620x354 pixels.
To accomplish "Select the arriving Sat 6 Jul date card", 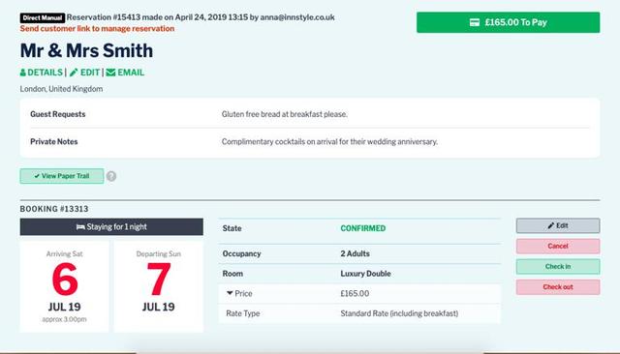I will (x=65, y=286).
